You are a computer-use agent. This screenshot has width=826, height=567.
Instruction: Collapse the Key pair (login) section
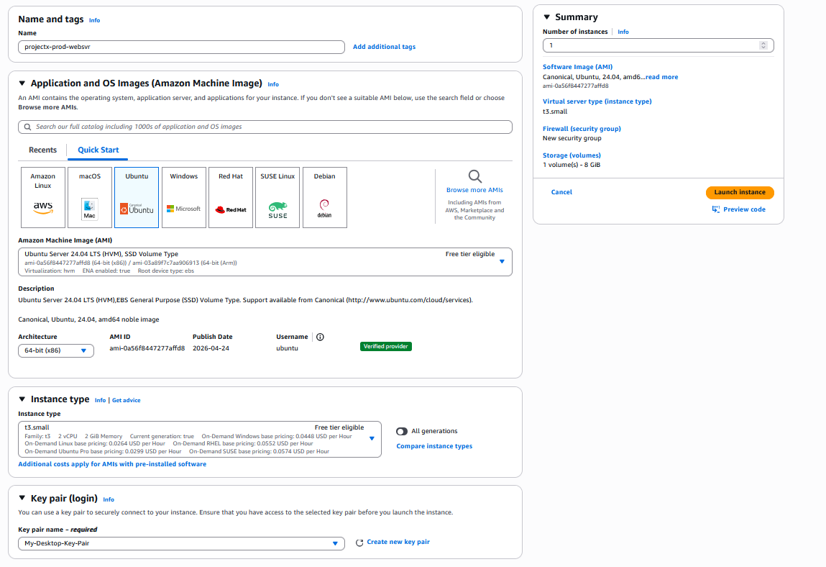tap(22, 498)
